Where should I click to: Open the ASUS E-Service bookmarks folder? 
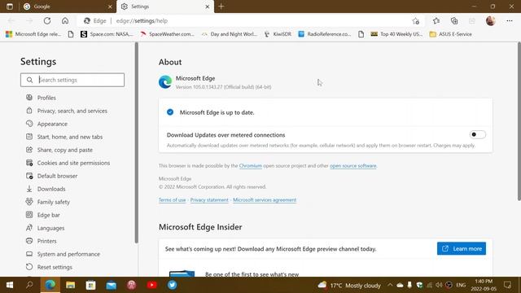[x=451, y=34]
